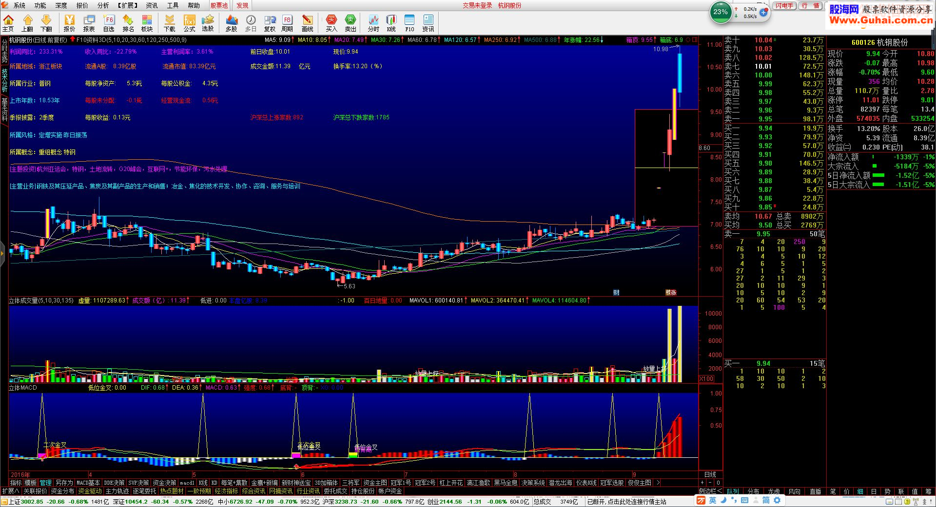936x507 pixels.
Task: Click the 0 reset zoom button
Action: click(718, 483)
